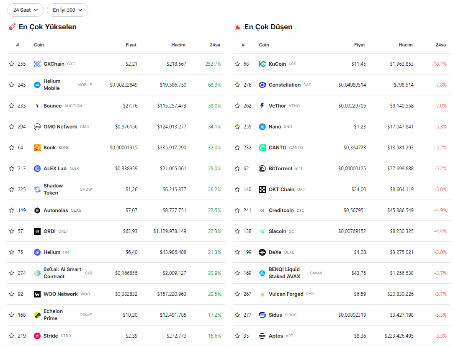Click the KuCoin logo icon

point(262,64)
